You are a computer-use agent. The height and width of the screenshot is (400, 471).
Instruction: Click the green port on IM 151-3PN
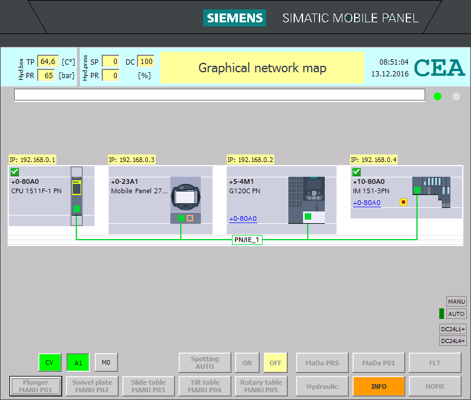click(x=417, y=190)
